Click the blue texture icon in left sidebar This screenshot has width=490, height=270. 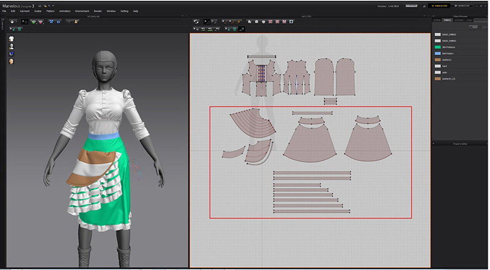[11, 54]
